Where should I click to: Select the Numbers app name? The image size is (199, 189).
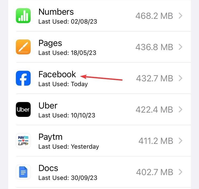[56, 12]
